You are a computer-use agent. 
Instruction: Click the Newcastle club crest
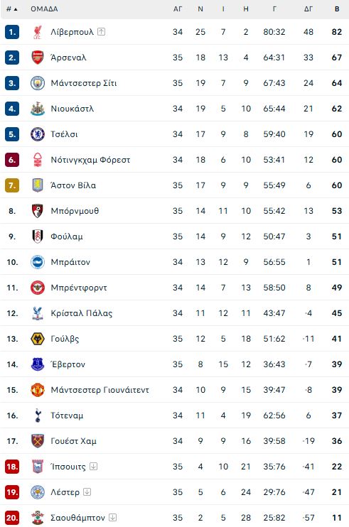[38, 109]
